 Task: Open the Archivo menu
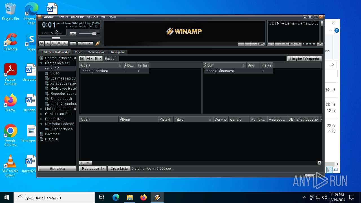(x=63, y=17)
